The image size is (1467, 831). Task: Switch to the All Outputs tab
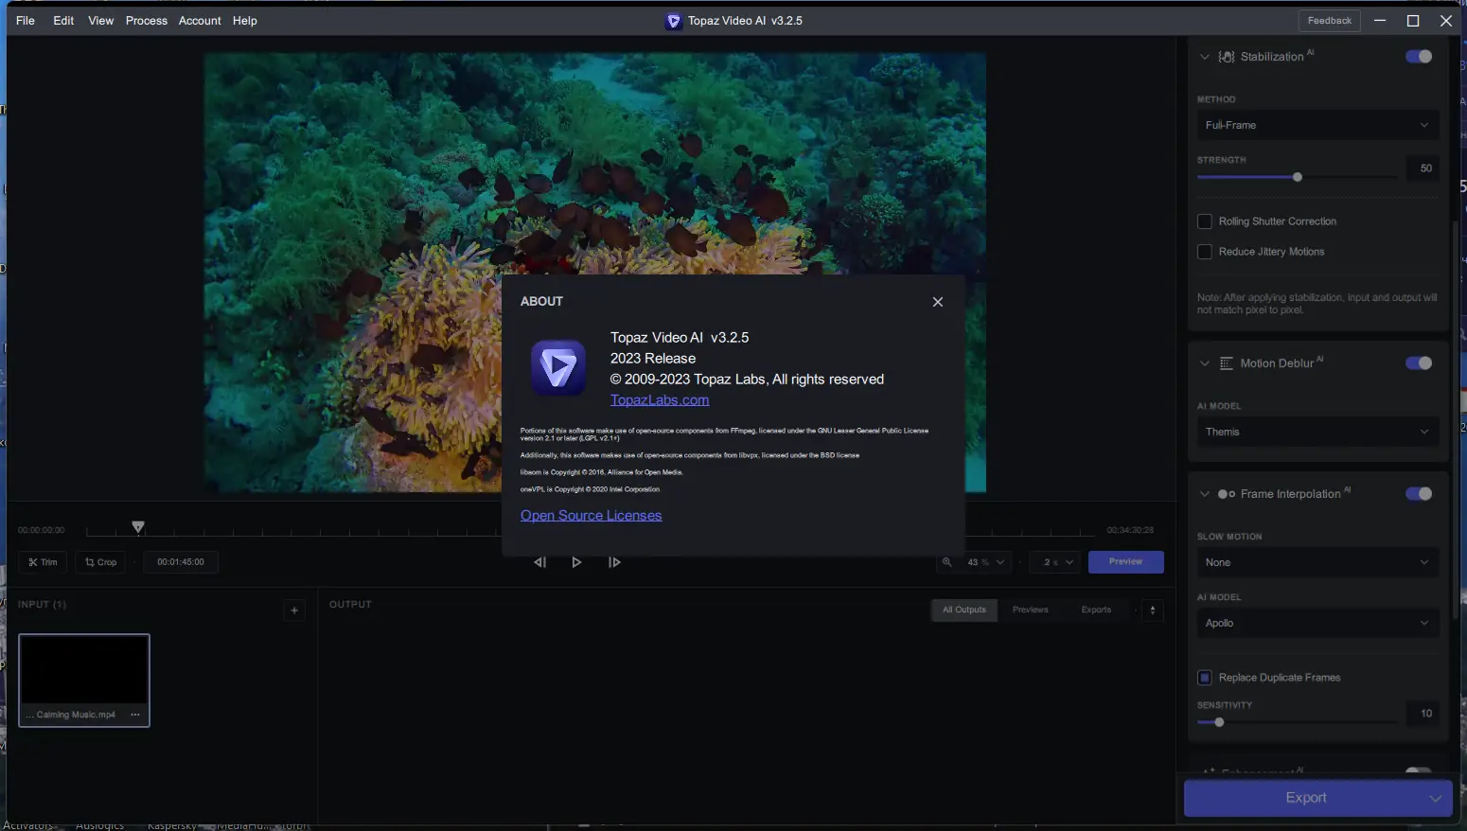coord(964,610)
